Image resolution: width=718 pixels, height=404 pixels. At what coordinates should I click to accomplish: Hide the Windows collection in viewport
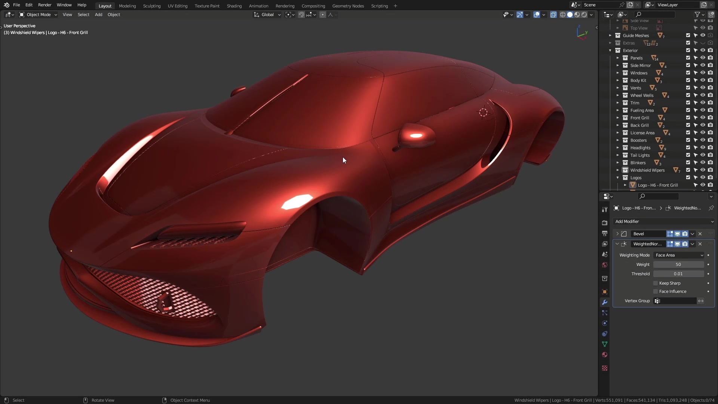click(x=703, y=73)
